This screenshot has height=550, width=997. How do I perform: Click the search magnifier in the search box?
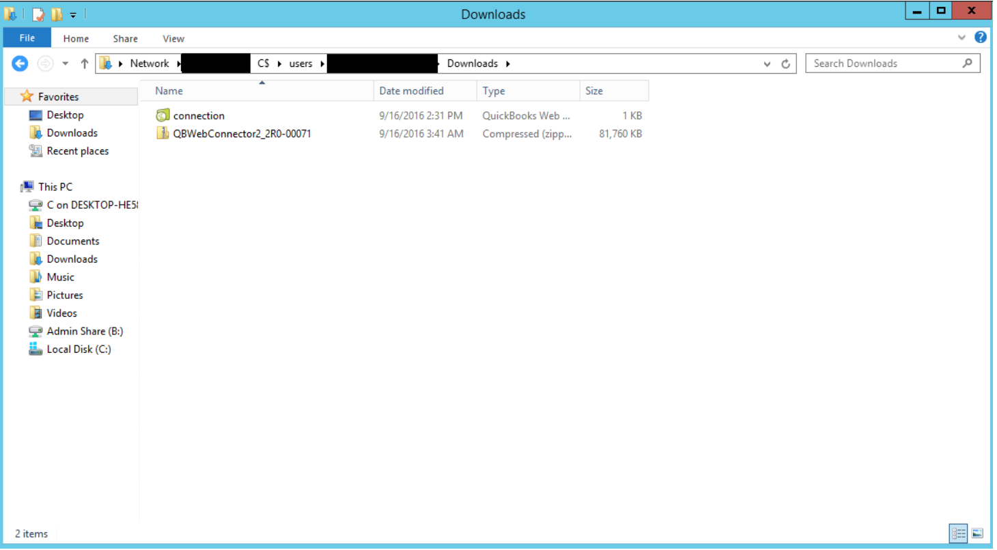[x=968, y=63]
